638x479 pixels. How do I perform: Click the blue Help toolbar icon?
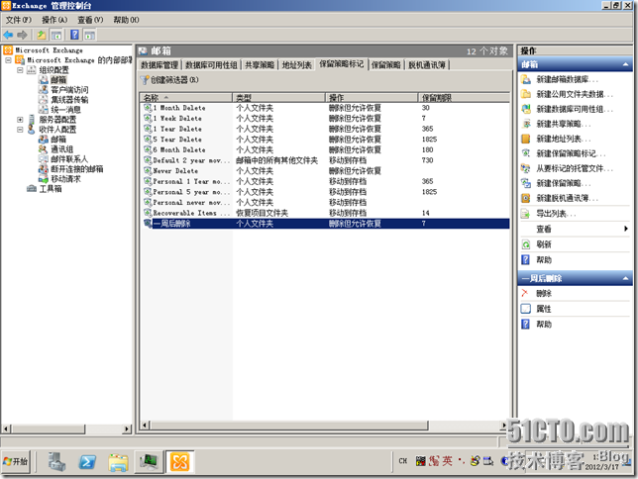(x=74, y=35)
